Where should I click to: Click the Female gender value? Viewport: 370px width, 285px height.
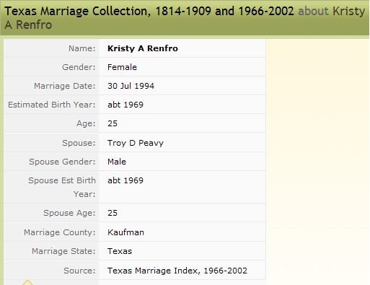tap(122, 67)
